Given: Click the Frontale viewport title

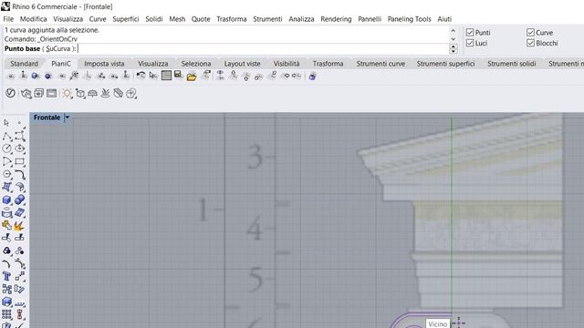Looking at the screenshot, I should pyautogui.click(x=47, y=118).
